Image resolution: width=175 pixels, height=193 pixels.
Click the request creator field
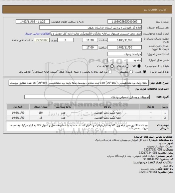point(96,34)
